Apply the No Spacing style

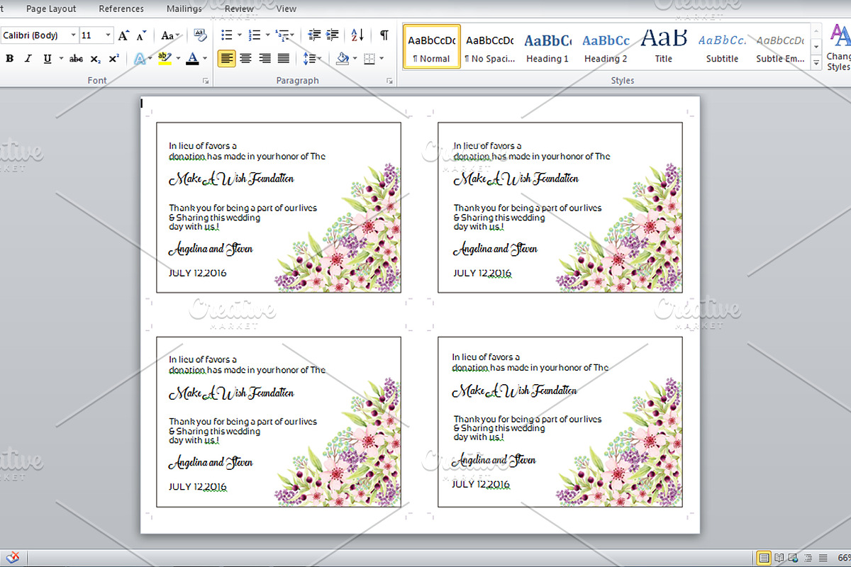click(x=490, y=47)
